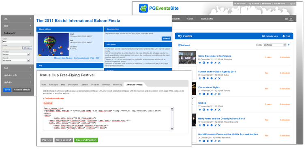The height and width of the screenshot is (149, 308).
Task: Click the green Save and Publish button
Action: pyautogui.click(x=86, y=140)
